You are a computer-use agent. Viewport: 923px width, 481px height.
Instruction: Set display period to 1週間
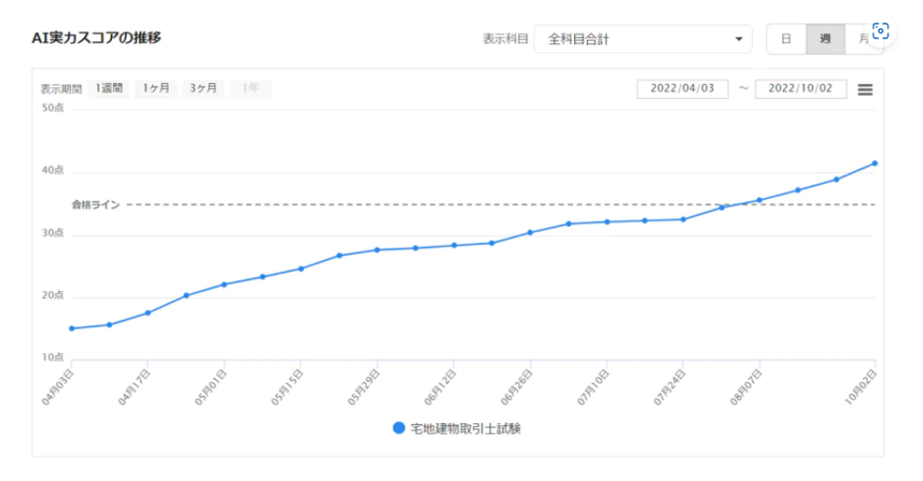pyautogui.click(x=108, y=88)
